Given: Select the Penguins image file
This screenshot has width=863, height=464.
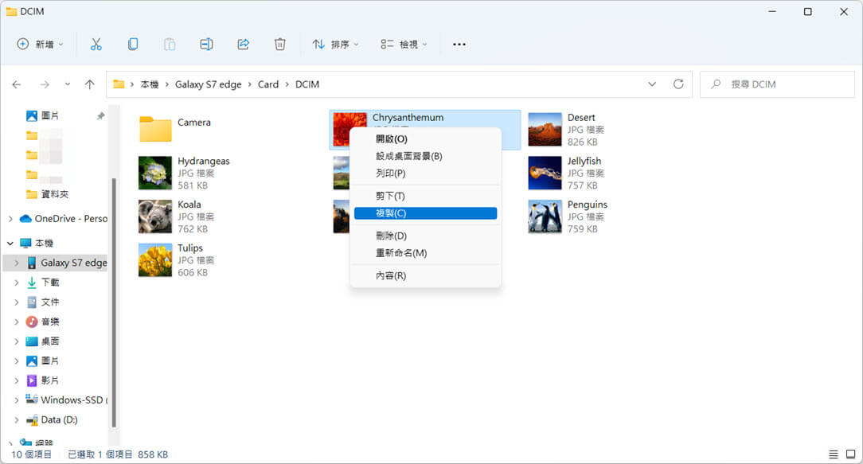Looking at the screenshot, I should tap(568, 216).
